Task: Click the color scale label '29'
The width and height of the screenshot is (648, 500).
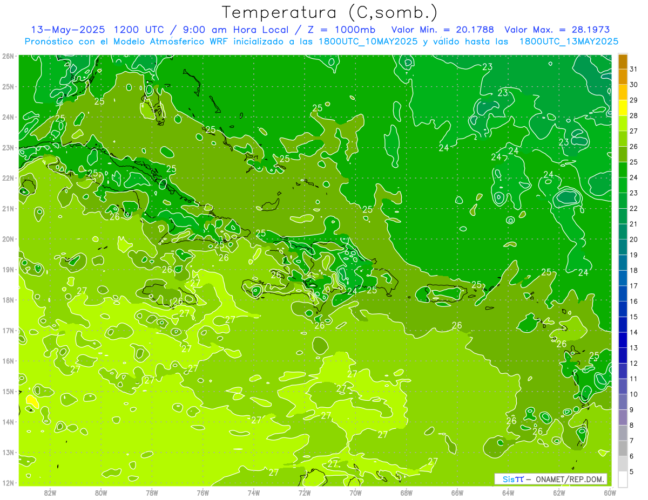Action: click(x=633, y=100)
